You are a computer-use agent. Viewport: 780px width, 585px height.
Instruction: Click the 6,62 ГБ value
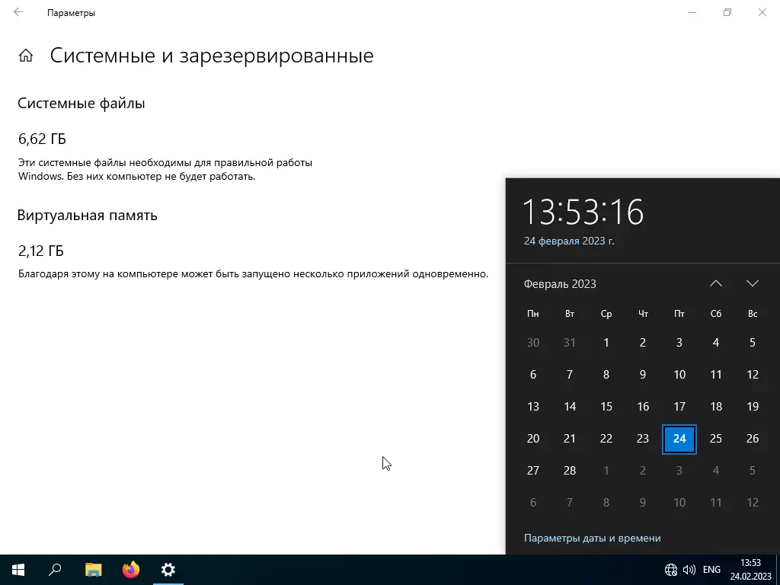coord(42,139)
